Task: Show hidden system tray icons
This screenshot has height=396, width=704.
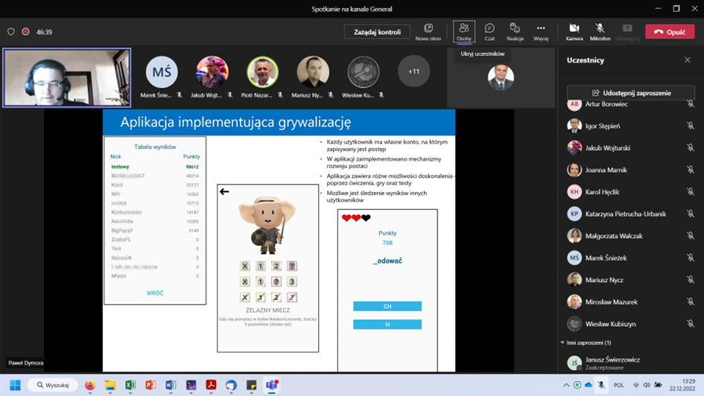Action: (x=566, y=386)
